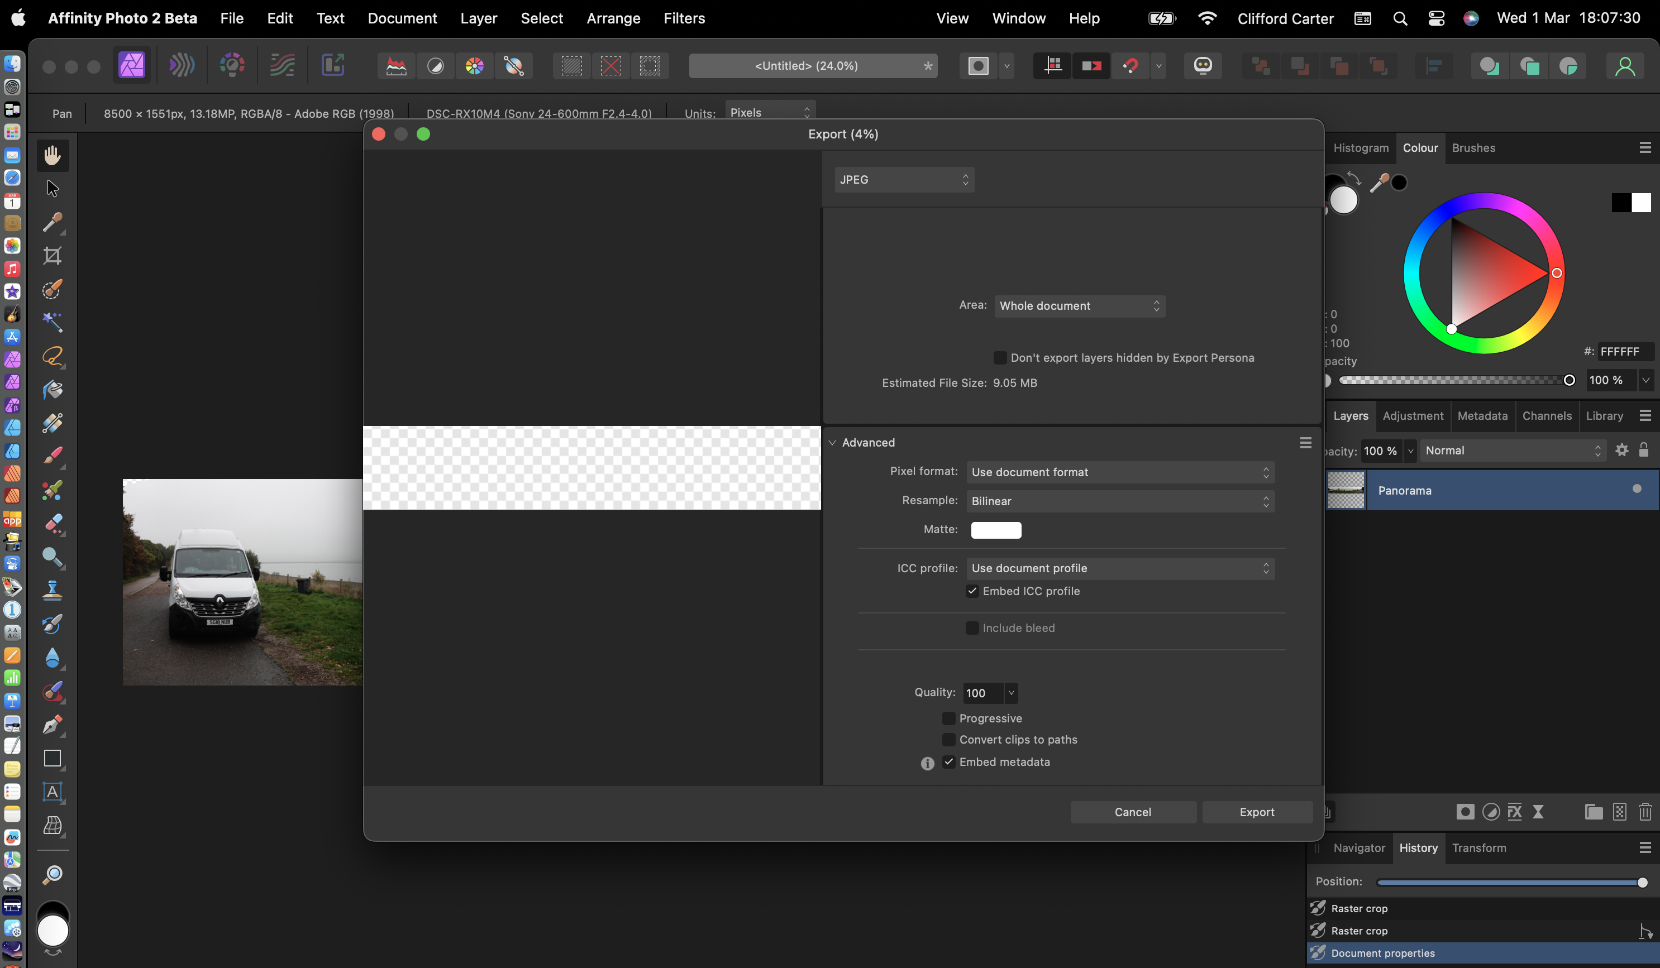
Task: Switch to the Histogram tab
Action: click(1360, 148)
